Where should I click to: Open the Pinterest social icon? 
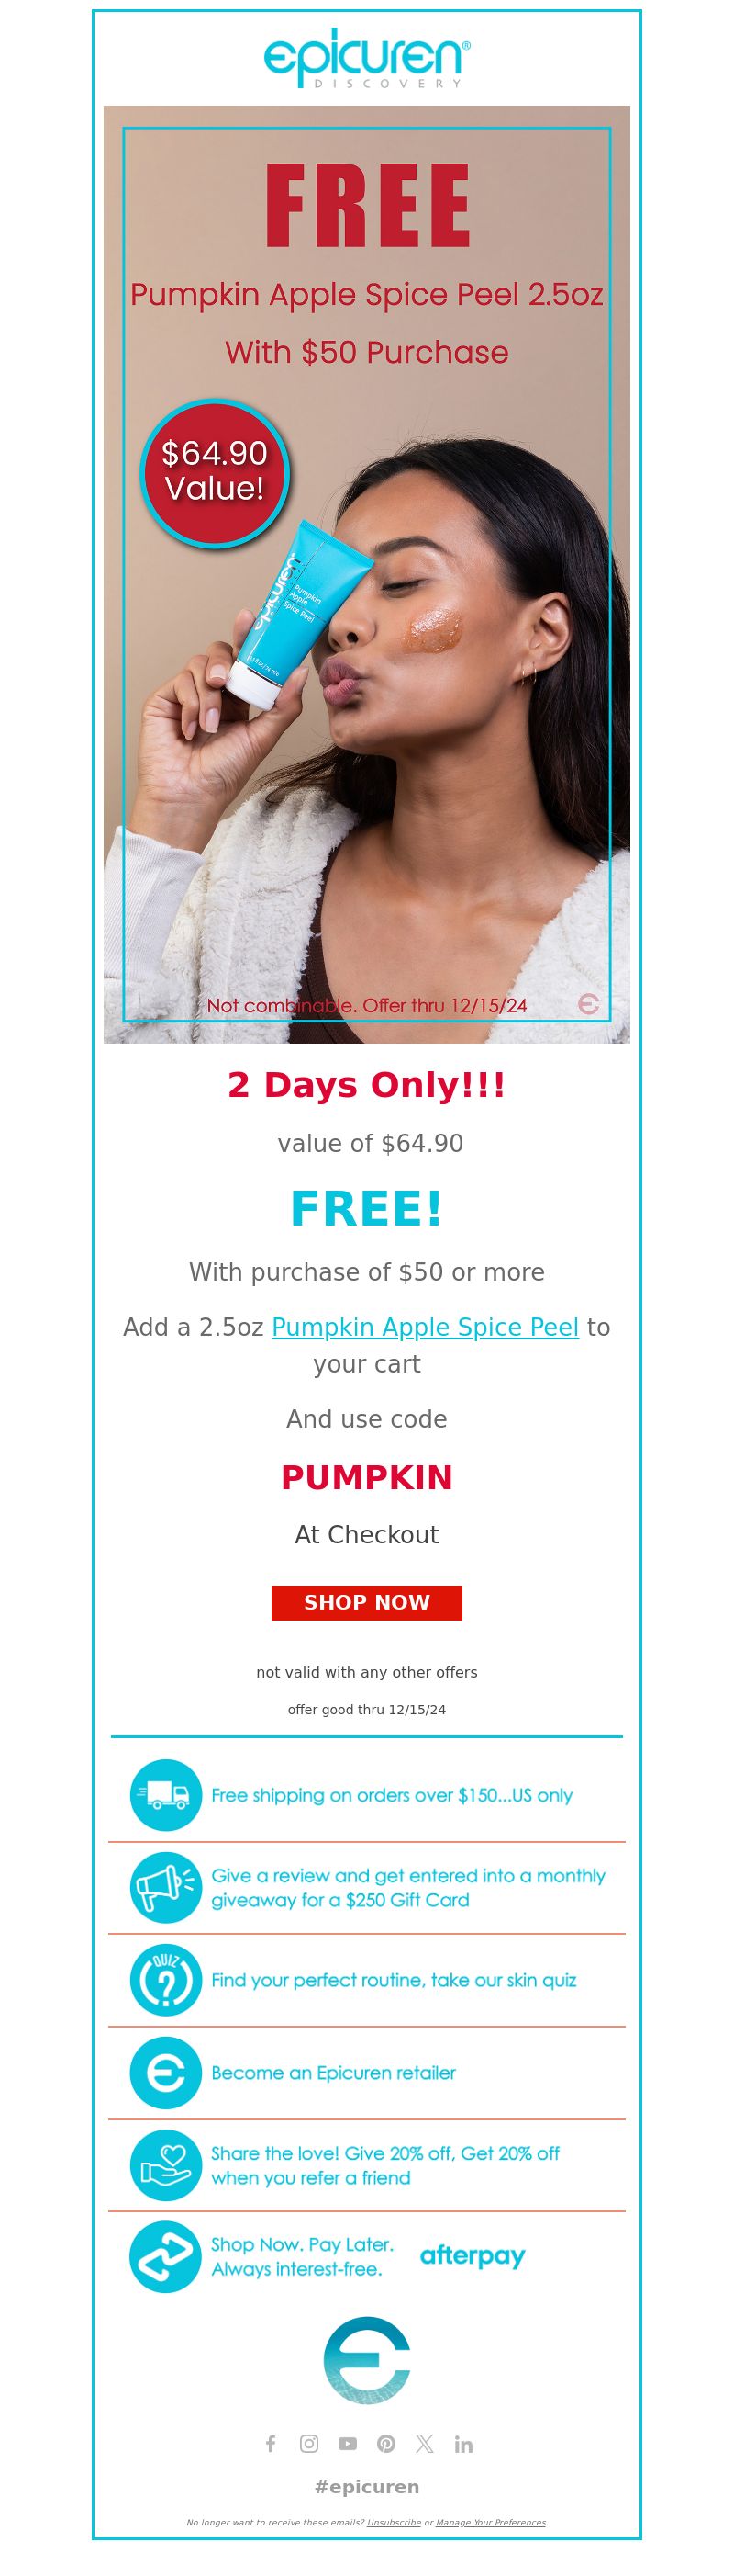click(x=386, y=2443)
